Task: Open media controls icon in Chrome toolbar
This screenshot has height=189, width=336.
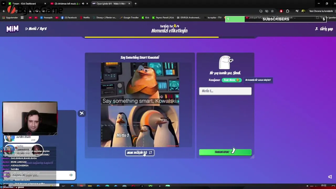Action: [x=297, y=11]
